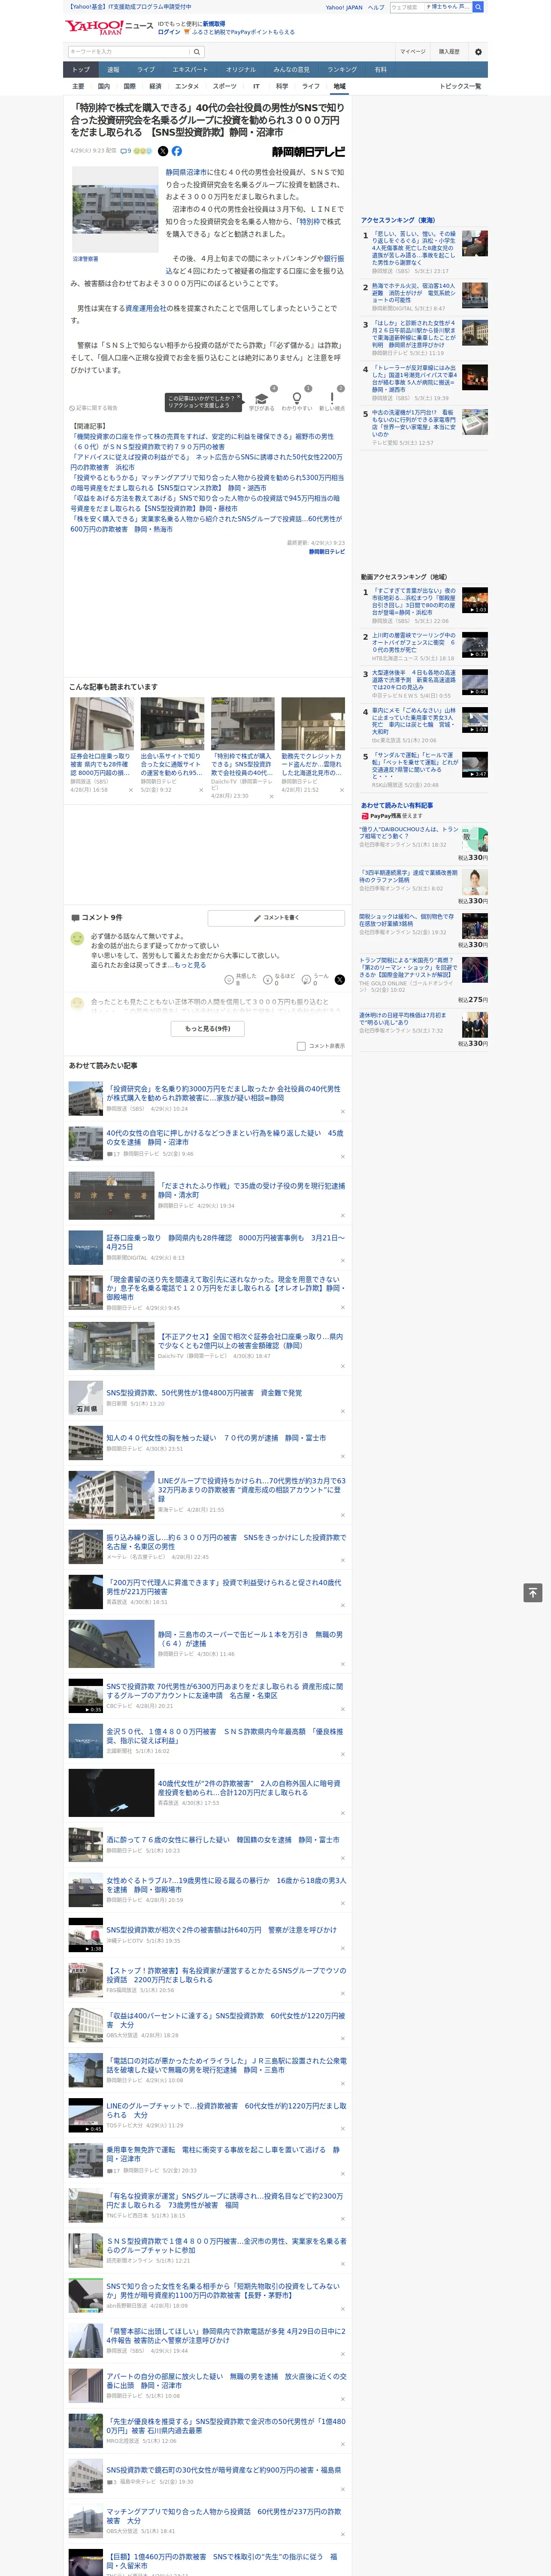Share the article on X
551x2576 pixels.
pos(163,151)
